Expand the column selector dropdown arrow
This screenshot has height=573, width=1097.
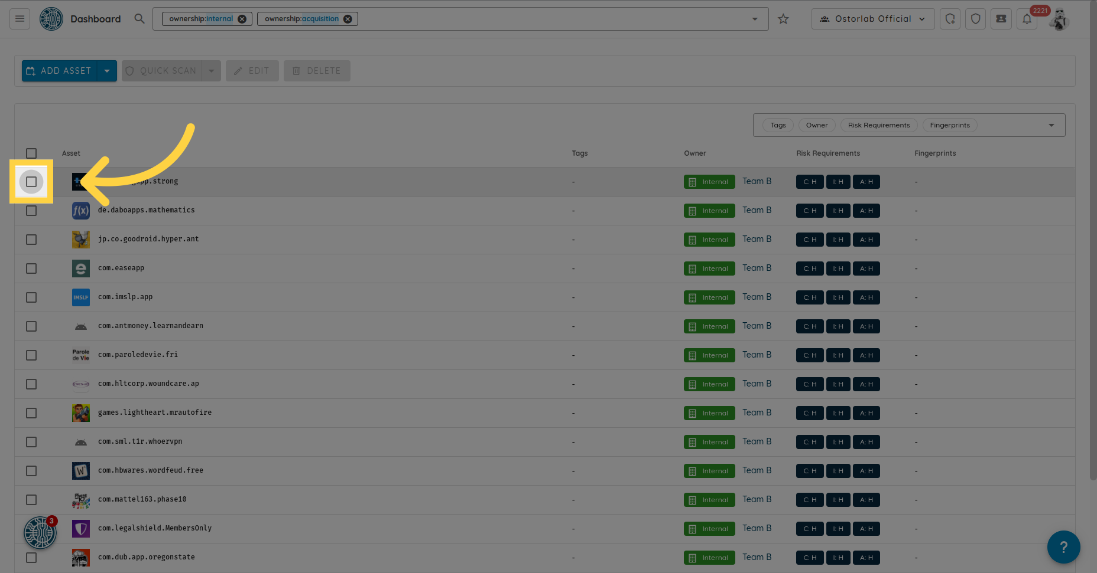click(1051, 125)
